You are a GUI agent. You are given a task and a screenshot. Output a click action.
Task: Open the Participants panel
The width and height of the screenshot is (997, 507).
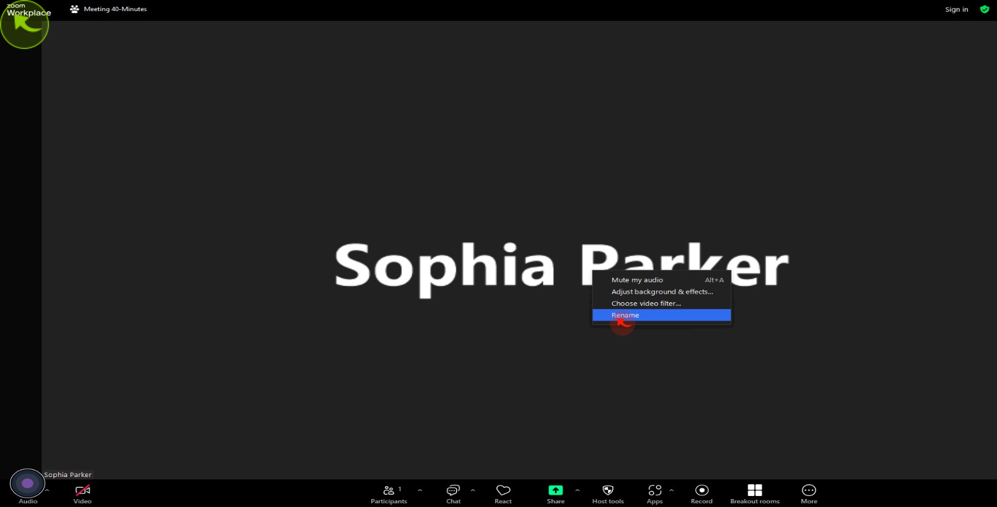tap(389, 494)
